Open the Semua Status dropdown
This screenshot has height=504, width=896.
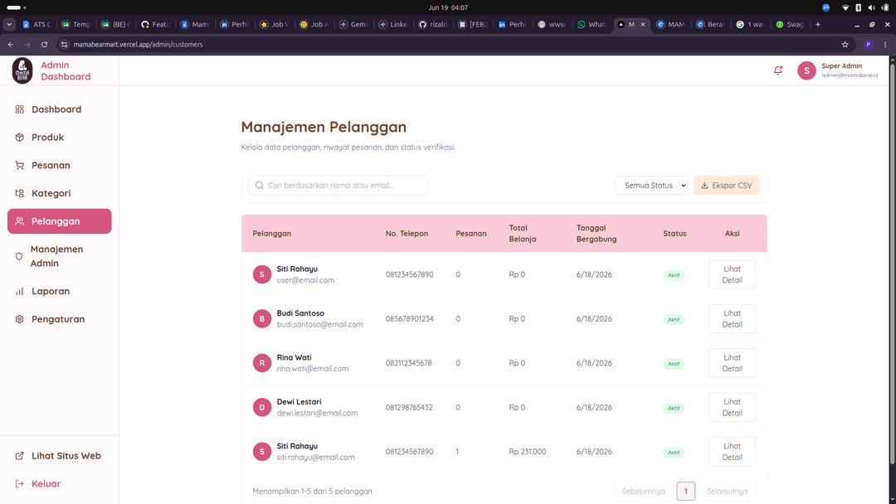651,186
